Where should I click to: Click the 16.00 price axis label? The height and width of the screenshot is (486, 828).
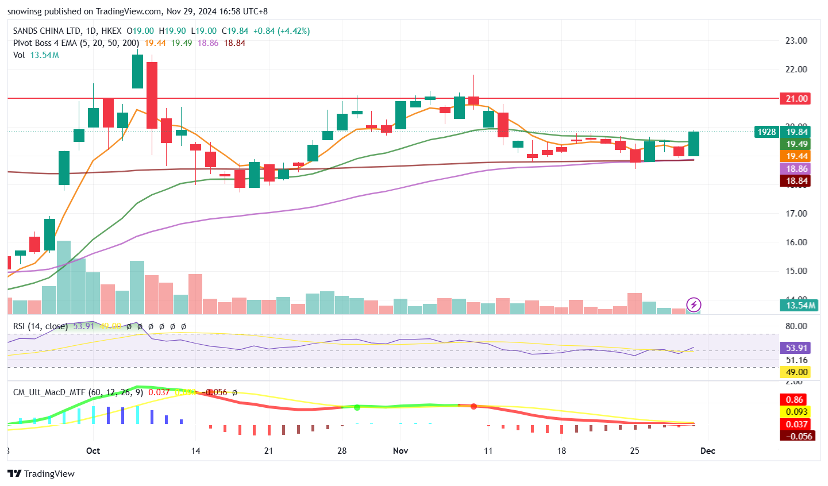point(796,242)
